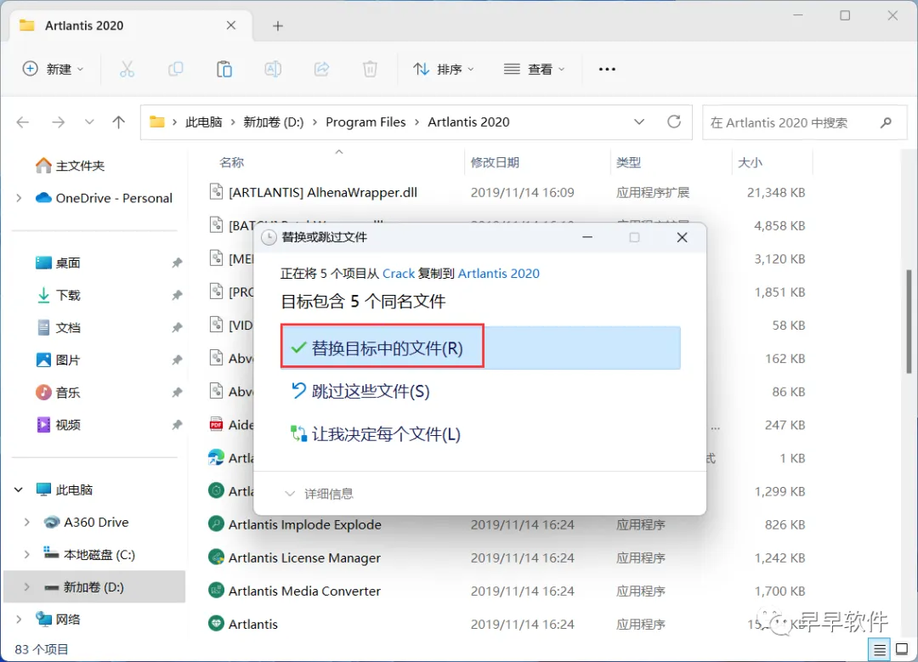Screen dimensions: 918x662
Task: Open 桌面 in the sidebar
Action: click(58, 263)
